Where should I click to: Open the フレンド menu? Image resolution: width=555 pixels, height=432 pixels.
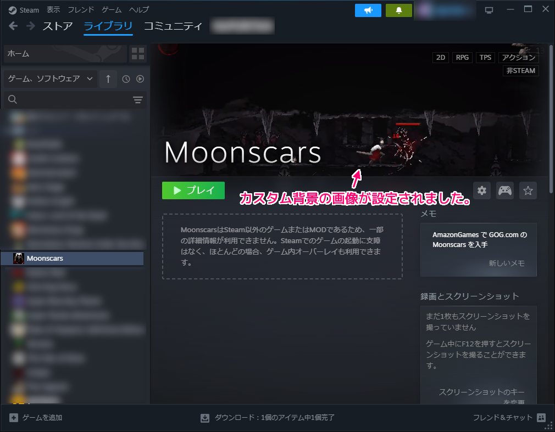(x=81, y=9)
